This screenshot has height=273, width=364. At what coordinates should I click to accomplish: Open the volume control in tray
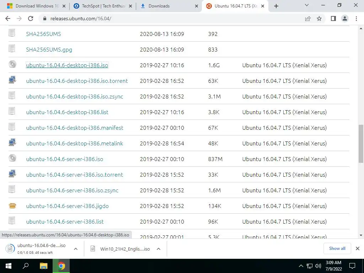318,266
